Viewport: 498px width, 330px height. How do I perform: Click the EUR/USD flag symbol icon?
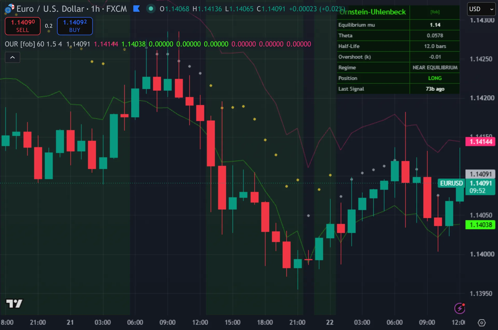click(10, 9)
